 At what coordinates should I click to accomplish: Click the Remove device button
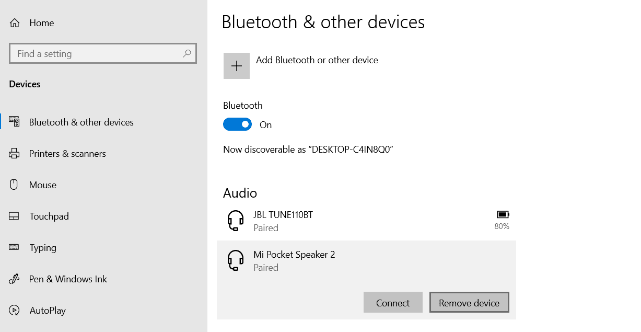pos(469,303)
